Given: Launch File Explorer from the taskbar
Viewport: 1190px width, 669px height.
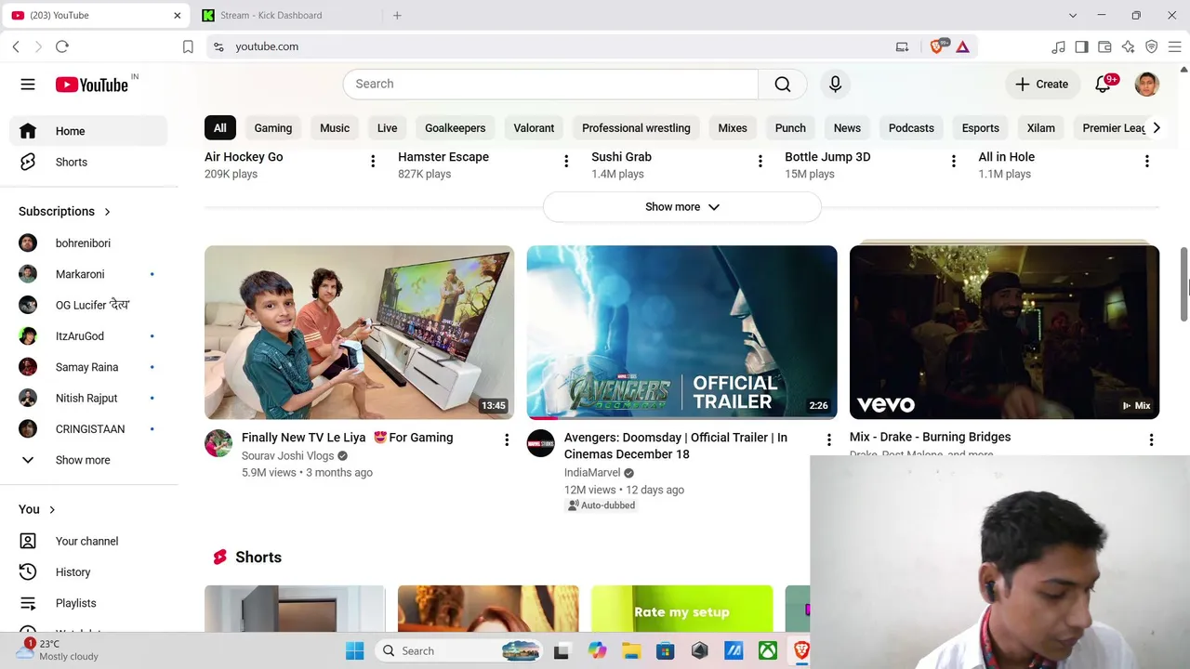Looking at the screenshot, I should pos(631,651).
